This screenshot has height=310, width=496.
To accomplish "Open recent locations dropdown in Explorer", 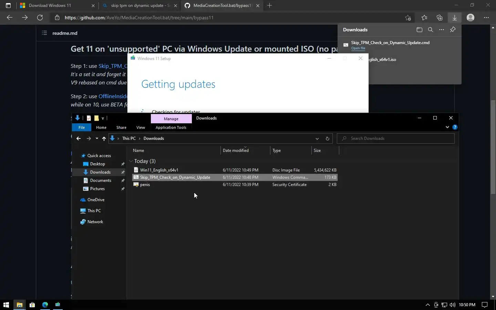I will pyautogui.click(x=97, y=138).
